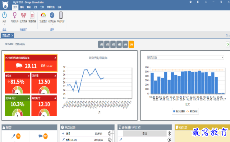Image resolution: width=230 pixels, height=142 pixels.
Task: Open batch results with the pig face icon
Action: (x=24, y=15)
